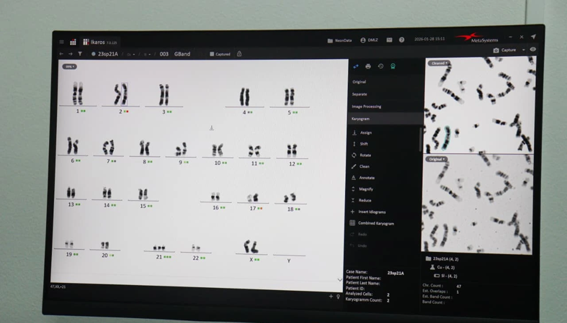Click the Magnify tool
Viewport: 567px width, 323px height.
365,189
